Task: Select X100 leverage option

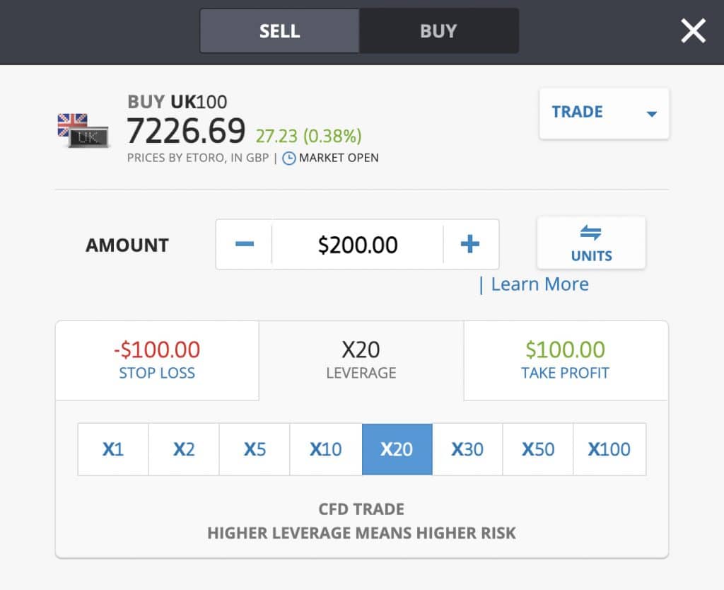Action: coord(609,449)
